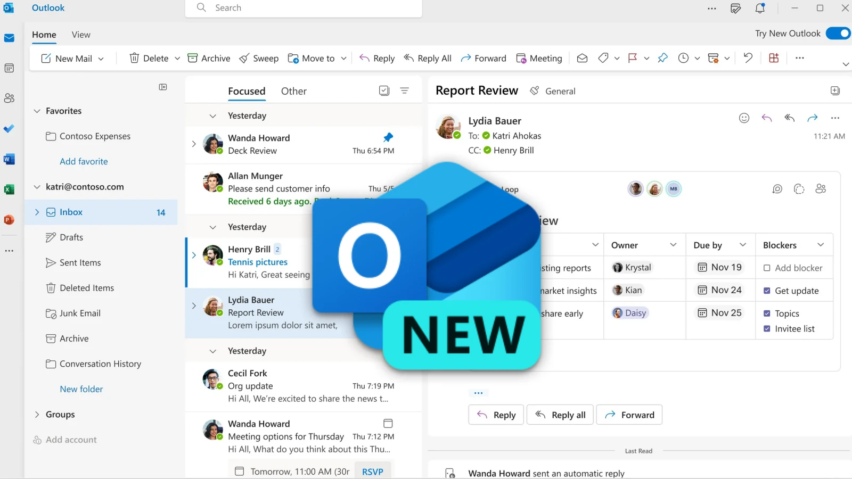Click the categorize tag icon
The image size is (852, 479).
[603, 58]
